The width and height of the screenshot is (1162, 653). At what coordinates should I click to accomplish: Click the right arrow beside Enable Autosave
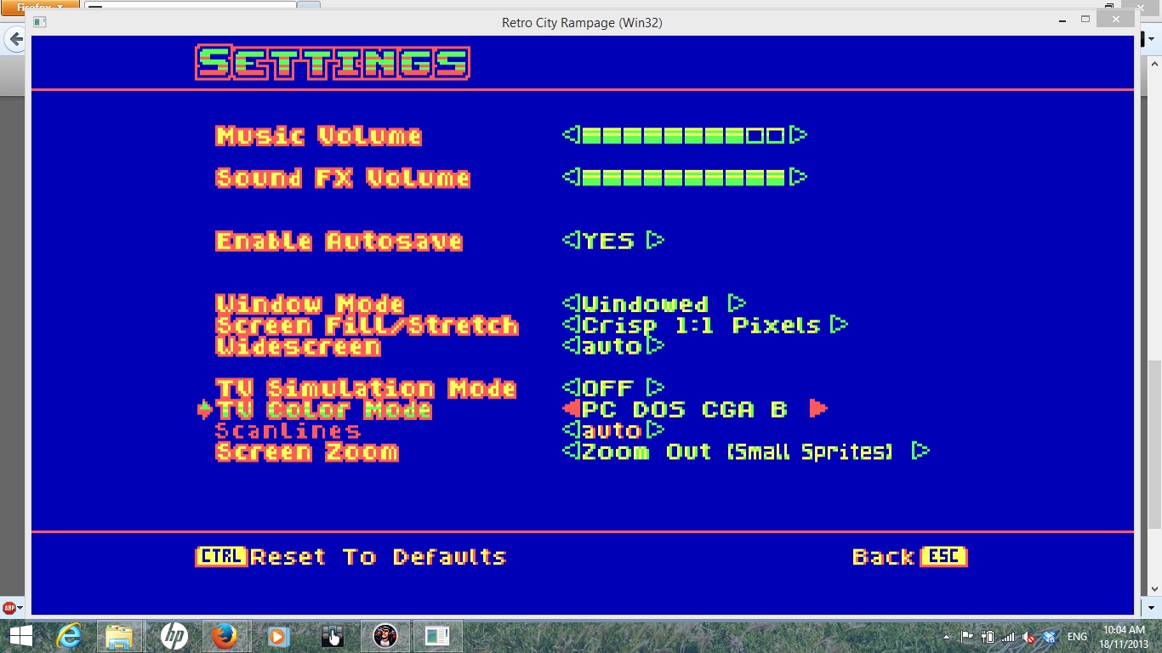click(x=654, y=241)
